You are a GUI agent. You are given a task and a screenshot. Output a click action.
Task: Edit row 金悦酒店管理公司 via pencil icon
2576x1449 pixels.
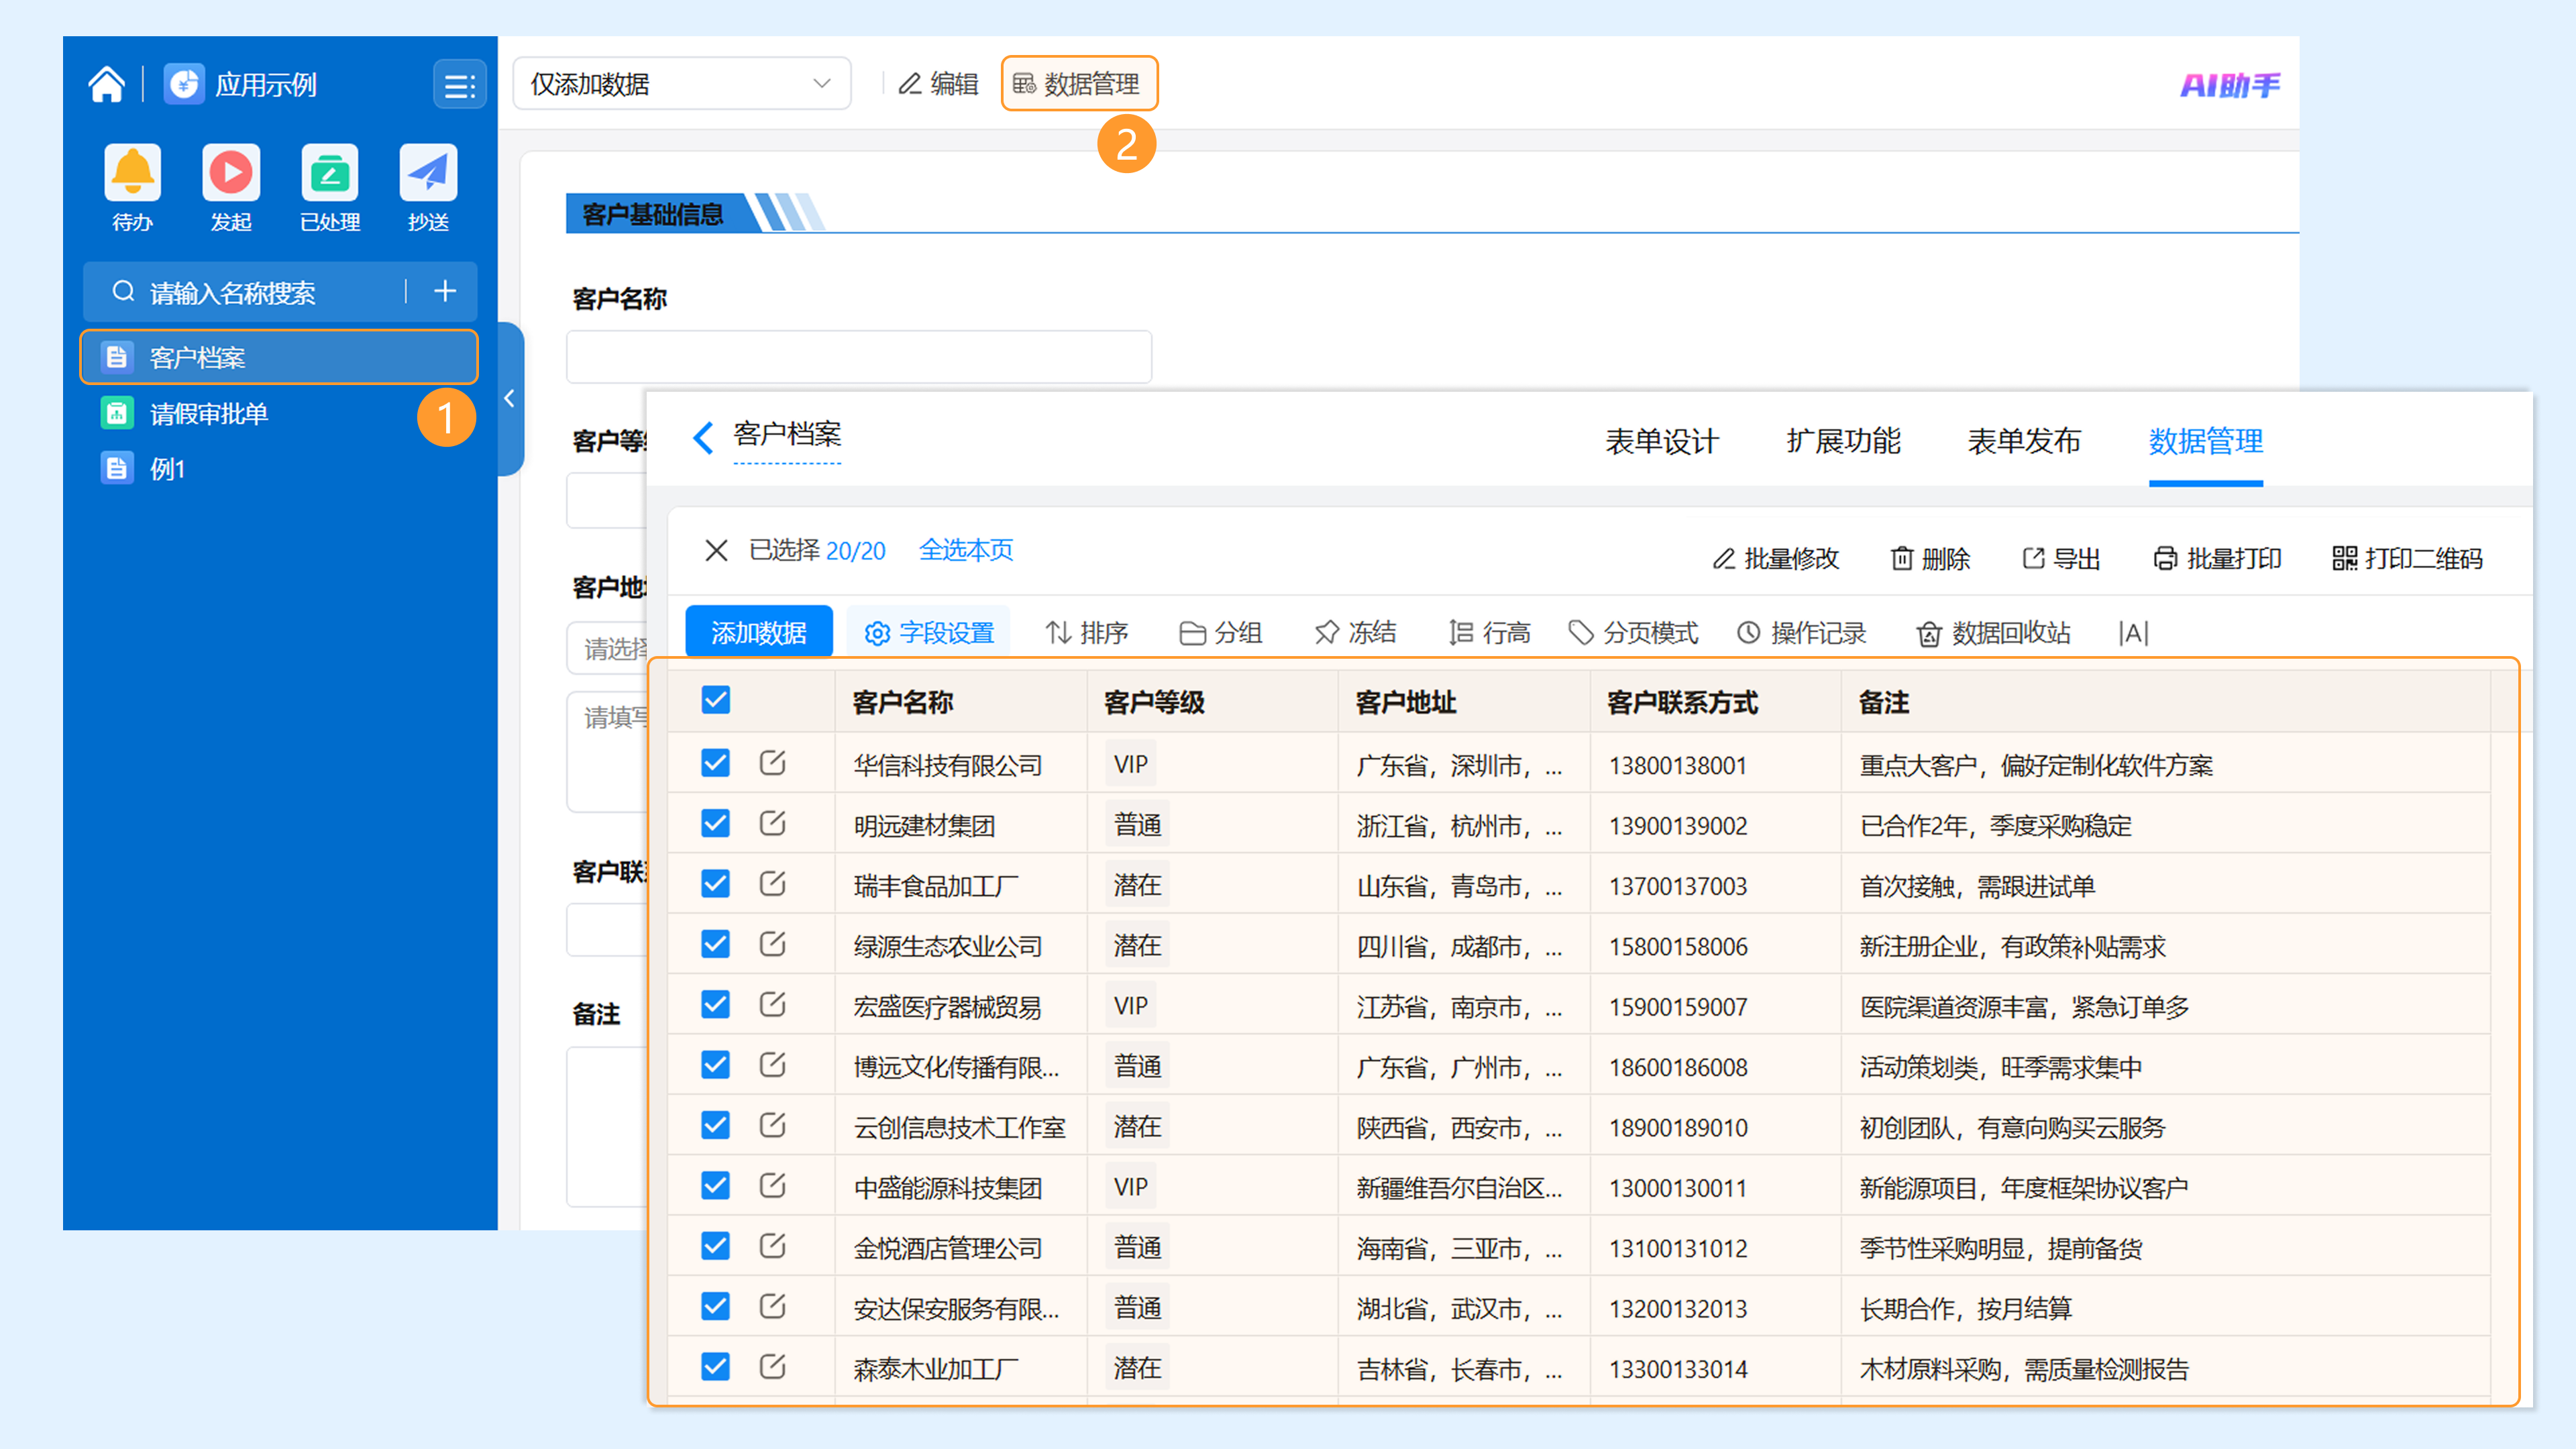pyautogui.click(x=772, y=1245)
